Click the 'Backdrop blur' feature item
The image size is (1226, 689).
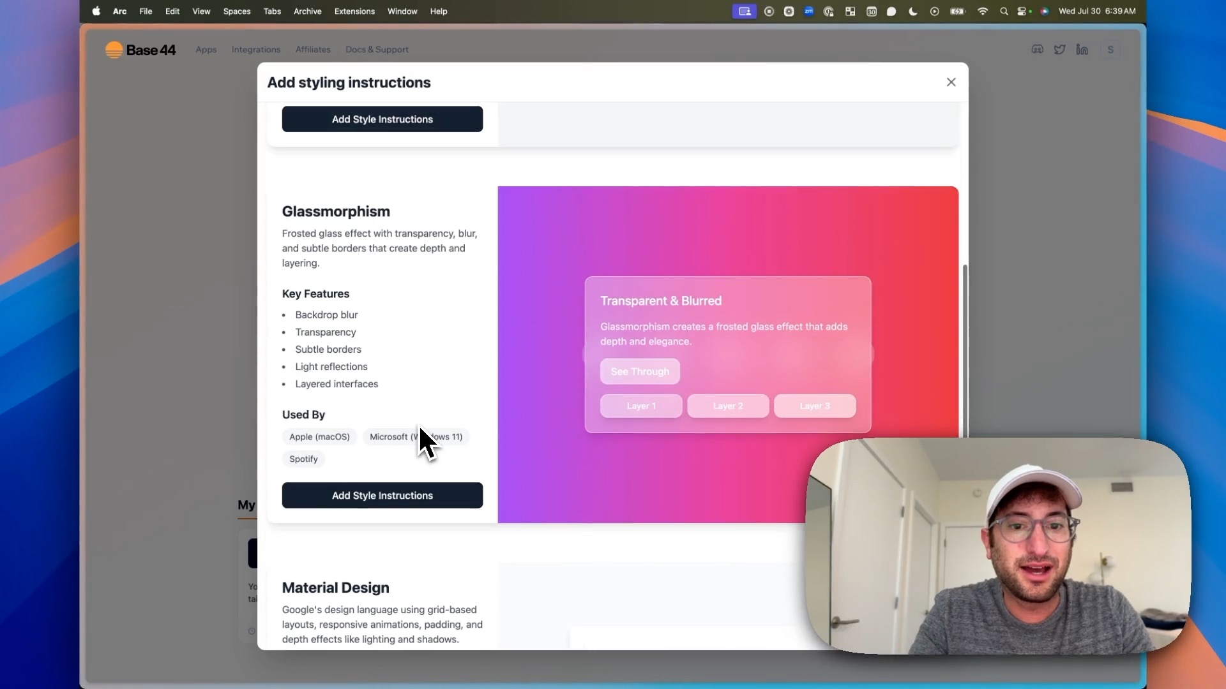pos(326,315)
